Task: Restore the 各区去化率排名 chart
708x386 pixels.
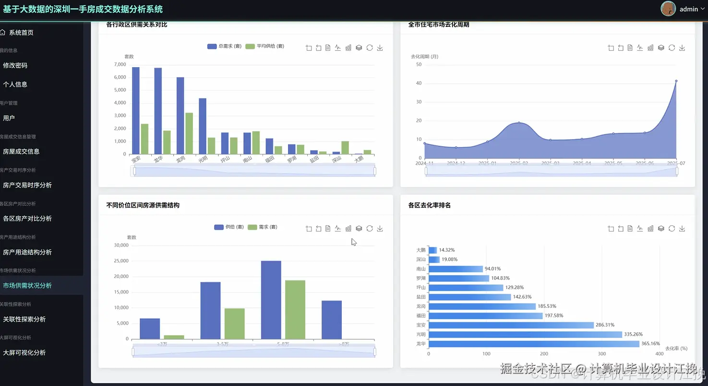Action: point(672,229)
